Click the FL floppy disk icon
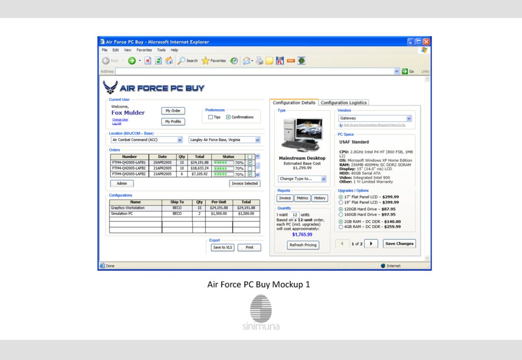522x360 pixels. [x=280, y=61]
